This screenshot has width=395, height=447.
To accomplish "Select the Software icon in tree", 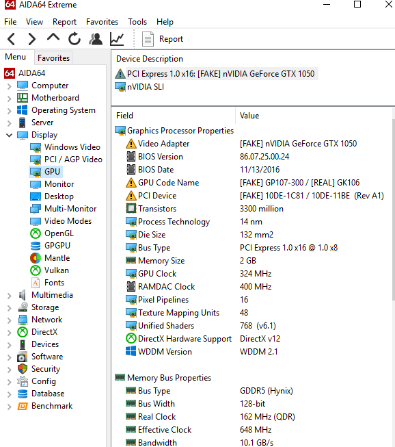I will (23, 357).
